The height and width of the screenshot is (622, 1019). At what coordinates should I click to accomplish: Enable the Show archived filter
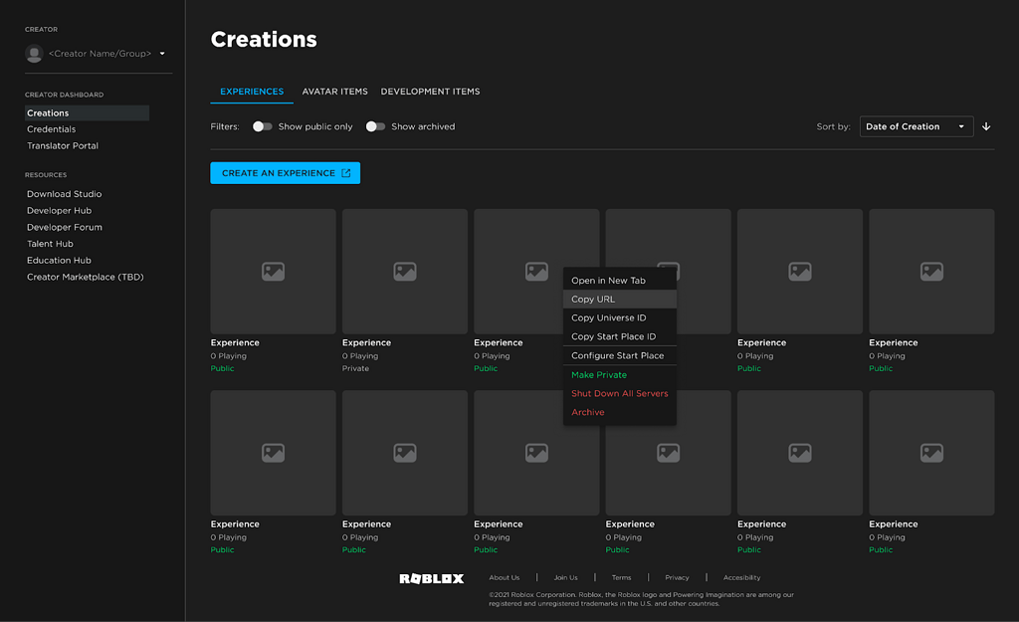tap(375, 126)
